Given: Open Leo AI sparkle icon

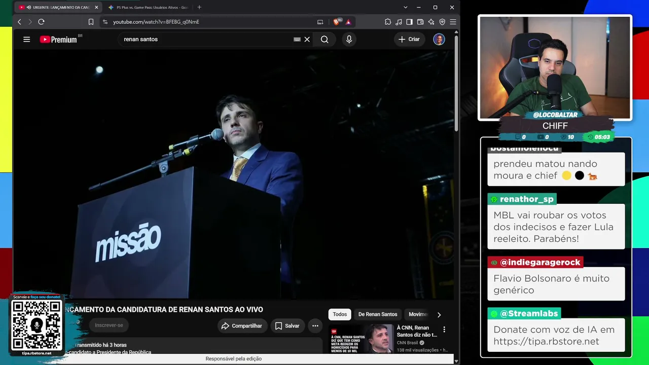Looking at the screenshot, I should [431, 22].
